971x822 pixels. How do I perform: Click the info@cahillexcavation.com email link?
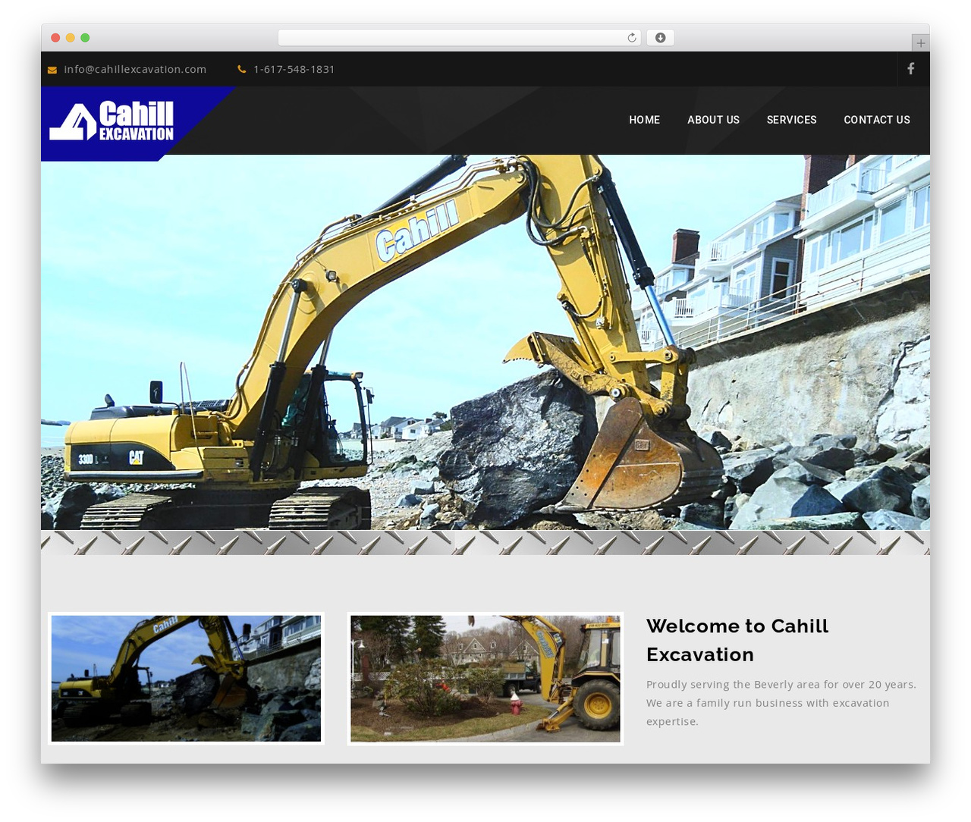(x=135, y=69)
